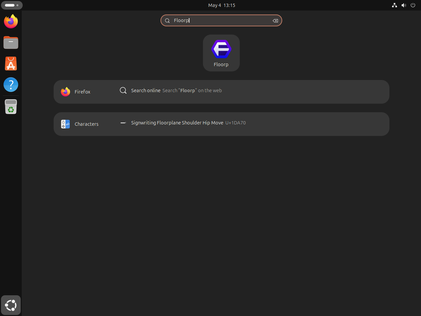
Task: Show applications with the Ubuntu logo button
Action: click(x=11, y=305)
